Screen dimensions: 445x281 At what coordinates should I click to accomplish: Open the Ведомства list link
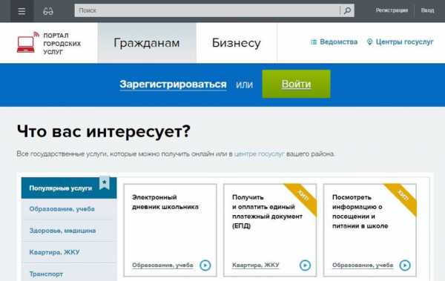(334, 42)
